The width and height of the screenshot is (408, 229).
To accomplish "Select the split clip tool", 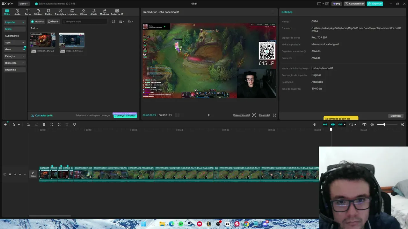I will click(44, 124).
